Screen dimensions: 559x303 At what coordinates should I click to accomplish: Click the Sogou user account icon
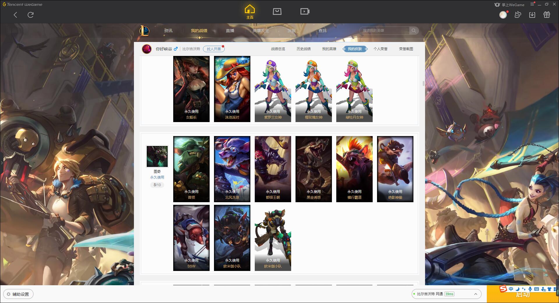point(543,289)
